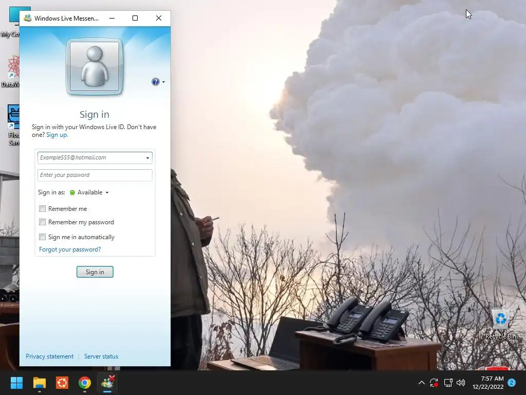Open the Forgot your password link
Image resolution: width=526 pixels, height=395 pixels.
tap(70, 249)
